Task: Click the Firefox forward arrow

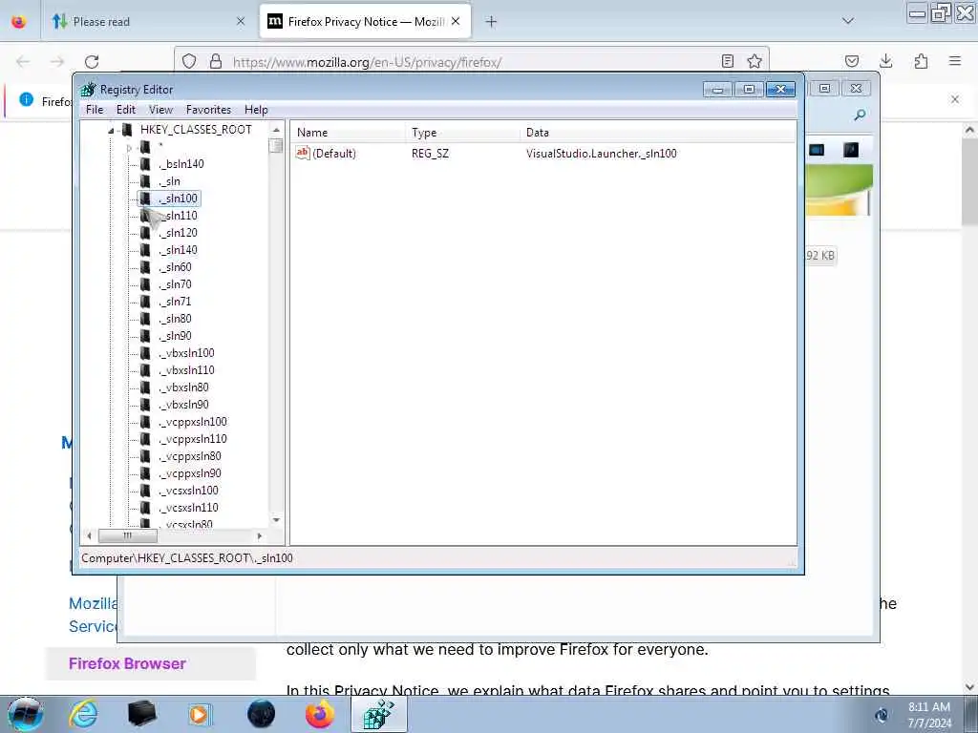Action: [57, 62]
